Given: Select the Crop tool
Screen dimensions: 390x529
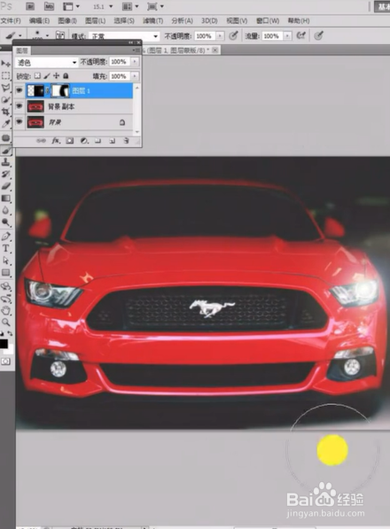Looking at the screenshot, I should (5, 112).
